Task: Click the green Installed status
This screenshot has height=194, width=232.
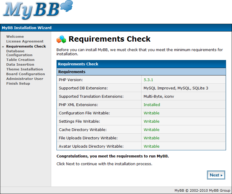Action: pos(152,105)
